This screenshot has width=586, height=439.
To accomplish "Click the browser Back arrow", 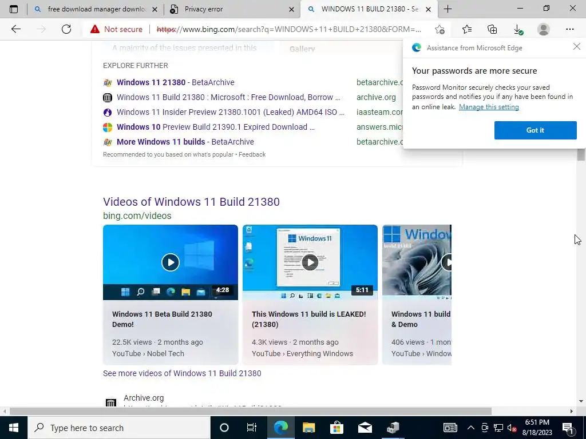I will point(15,29).
